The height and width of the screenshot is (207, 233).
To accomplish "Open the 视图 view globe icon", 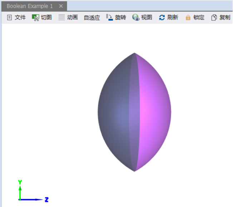I will (136, 17).
